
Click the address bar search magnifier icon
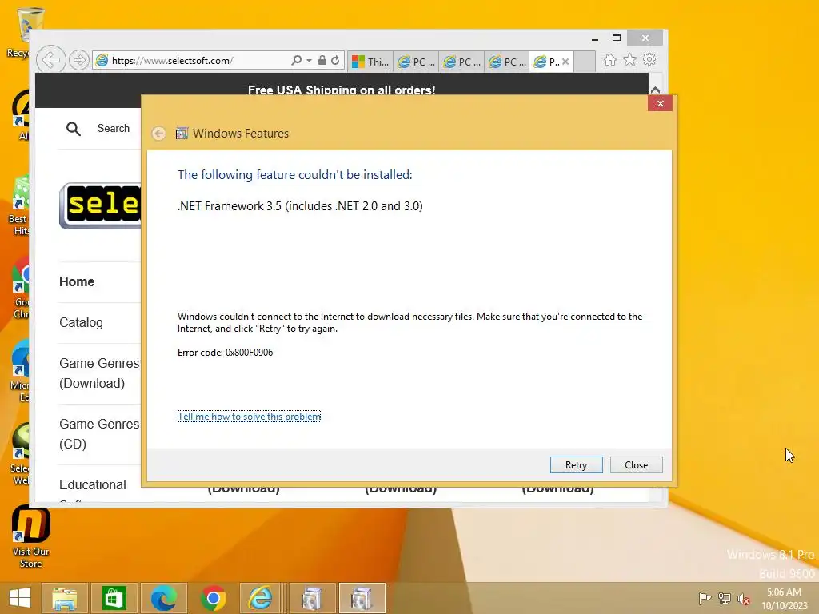296,61
